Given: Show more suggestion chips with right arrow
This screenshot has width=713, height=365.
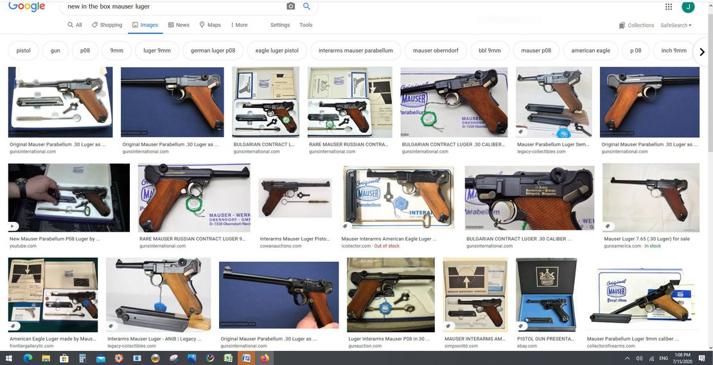Looking at the screenshot, I should pyautogui.click(x=701, y=52).
